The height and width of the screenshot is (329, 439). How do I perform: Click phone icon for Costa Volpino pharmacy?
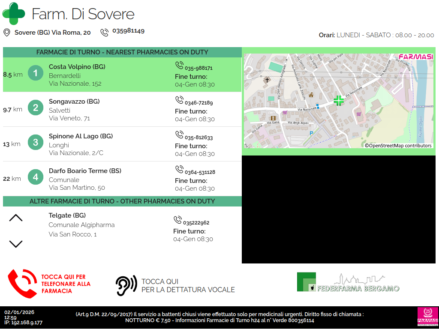(179, 65)
